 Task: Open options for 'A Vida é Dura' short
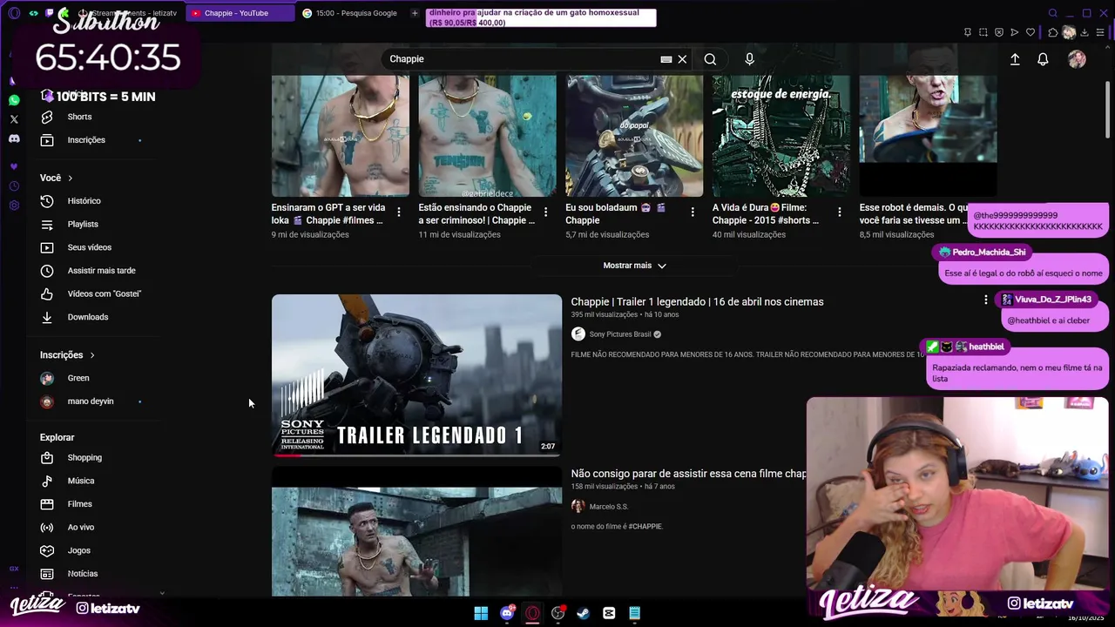point(840,212)
